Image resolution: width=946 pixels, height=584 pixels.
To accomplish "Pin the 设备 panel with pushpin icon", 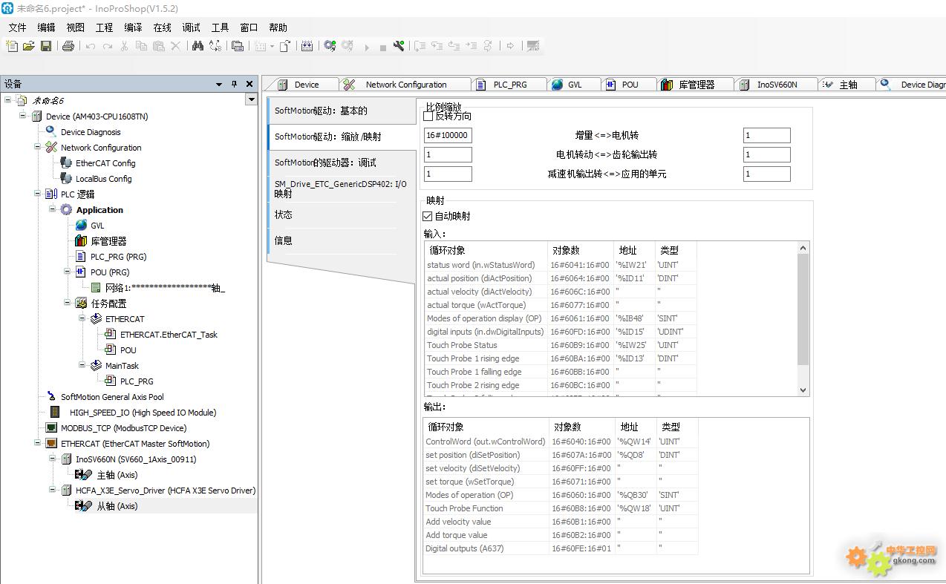I will point(234,84).
